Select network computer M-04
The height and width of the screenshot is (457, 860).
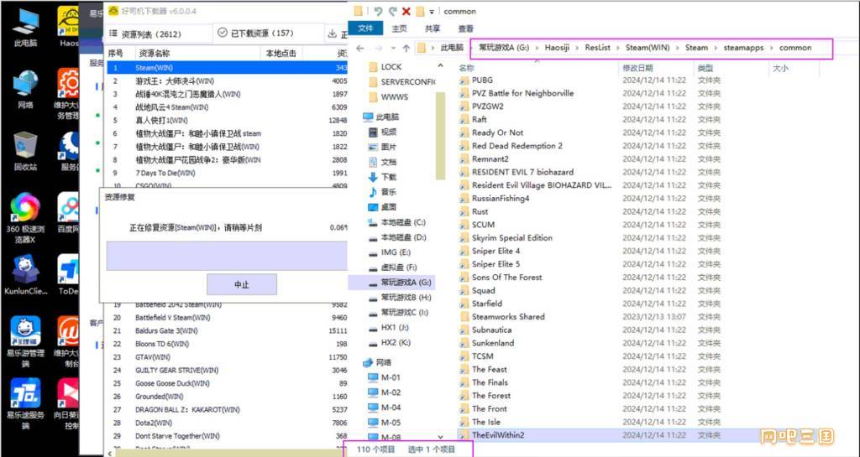pos(385,408)
